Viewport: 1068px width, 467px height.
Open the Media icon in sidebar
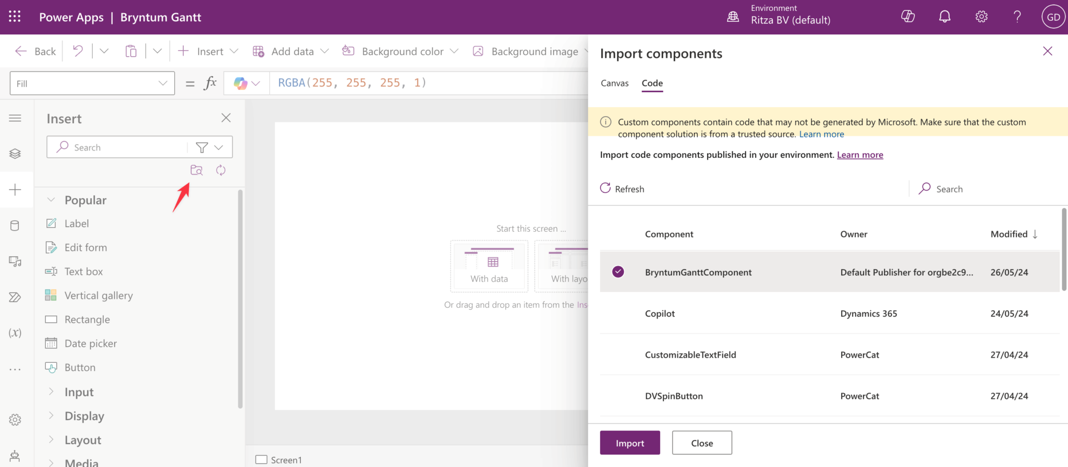click(x=15, y=261)
